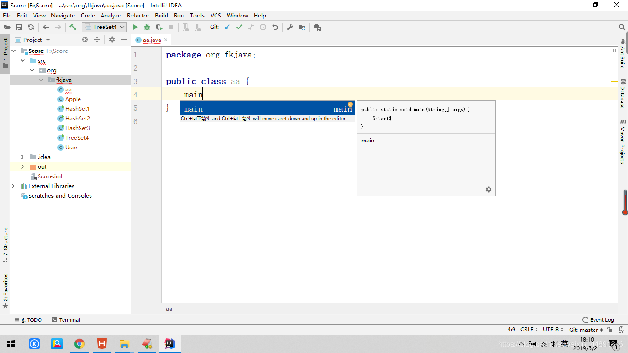Open the Navigate menu
The height and width of the screenshot is (353, 628).
[x=63, y=15]
